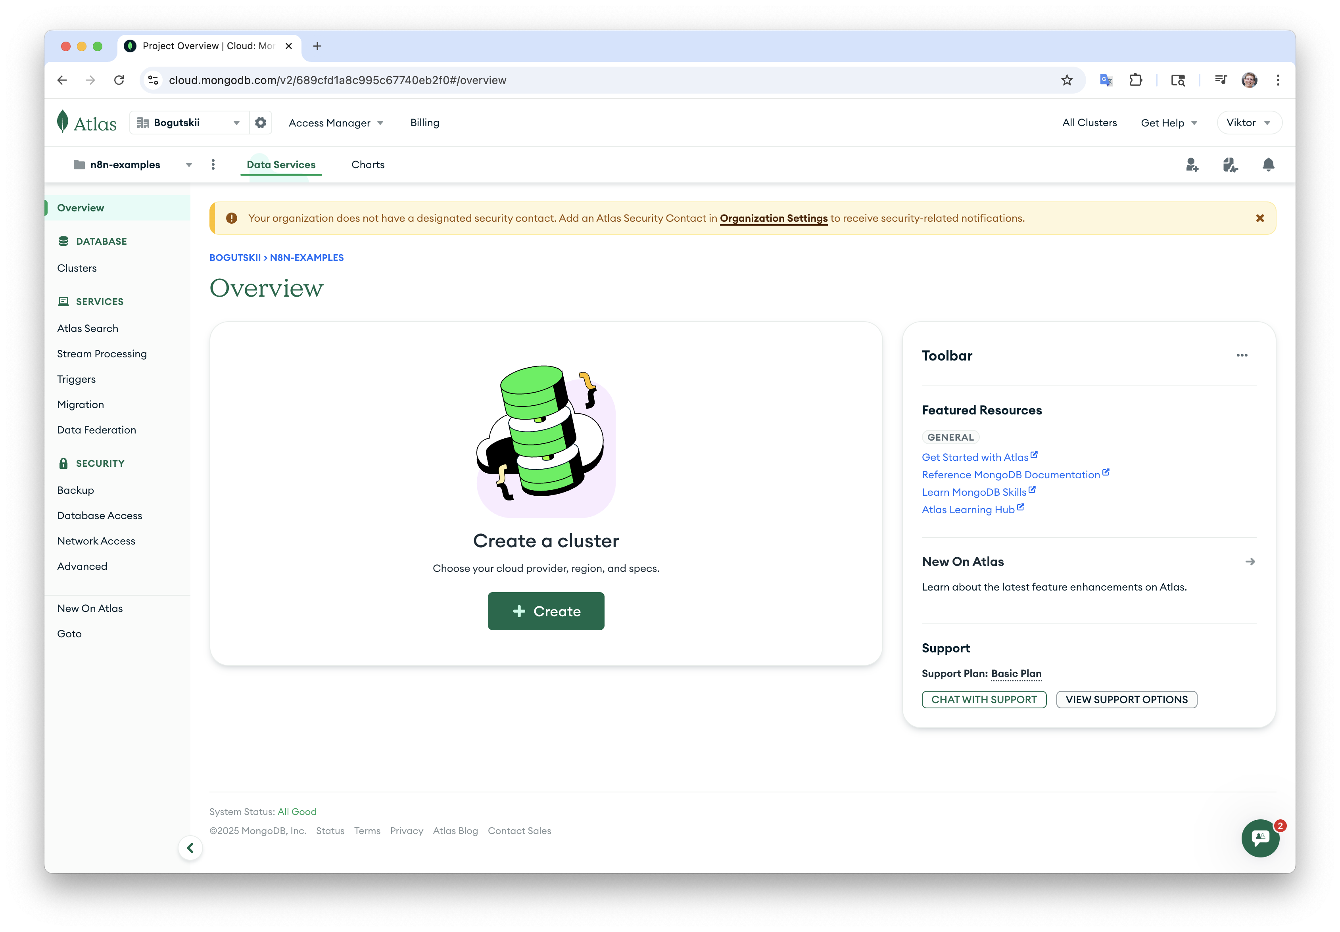Switch to the Charts tab
The width and height of the screenshot is (1340, 932).
click(x=368, y=165)
